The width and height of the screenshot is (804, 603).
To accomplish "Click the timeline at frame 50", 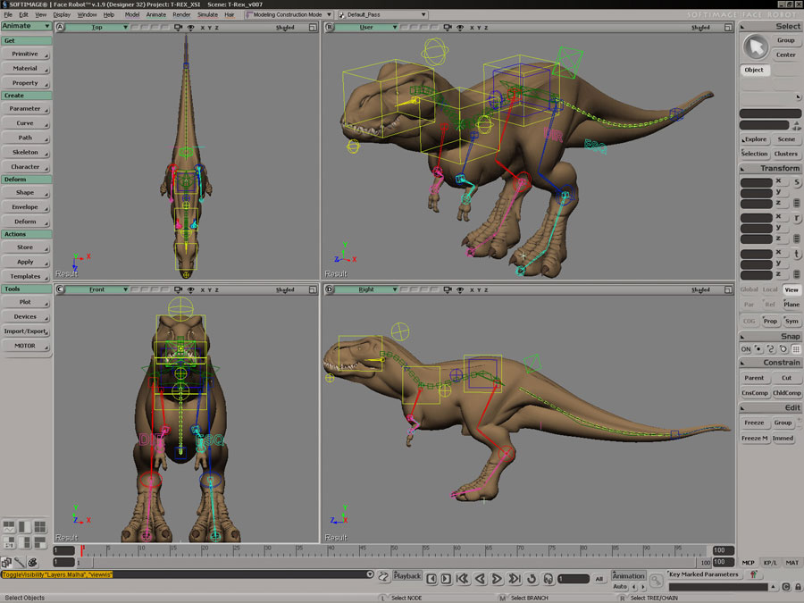I will point(391,550).
